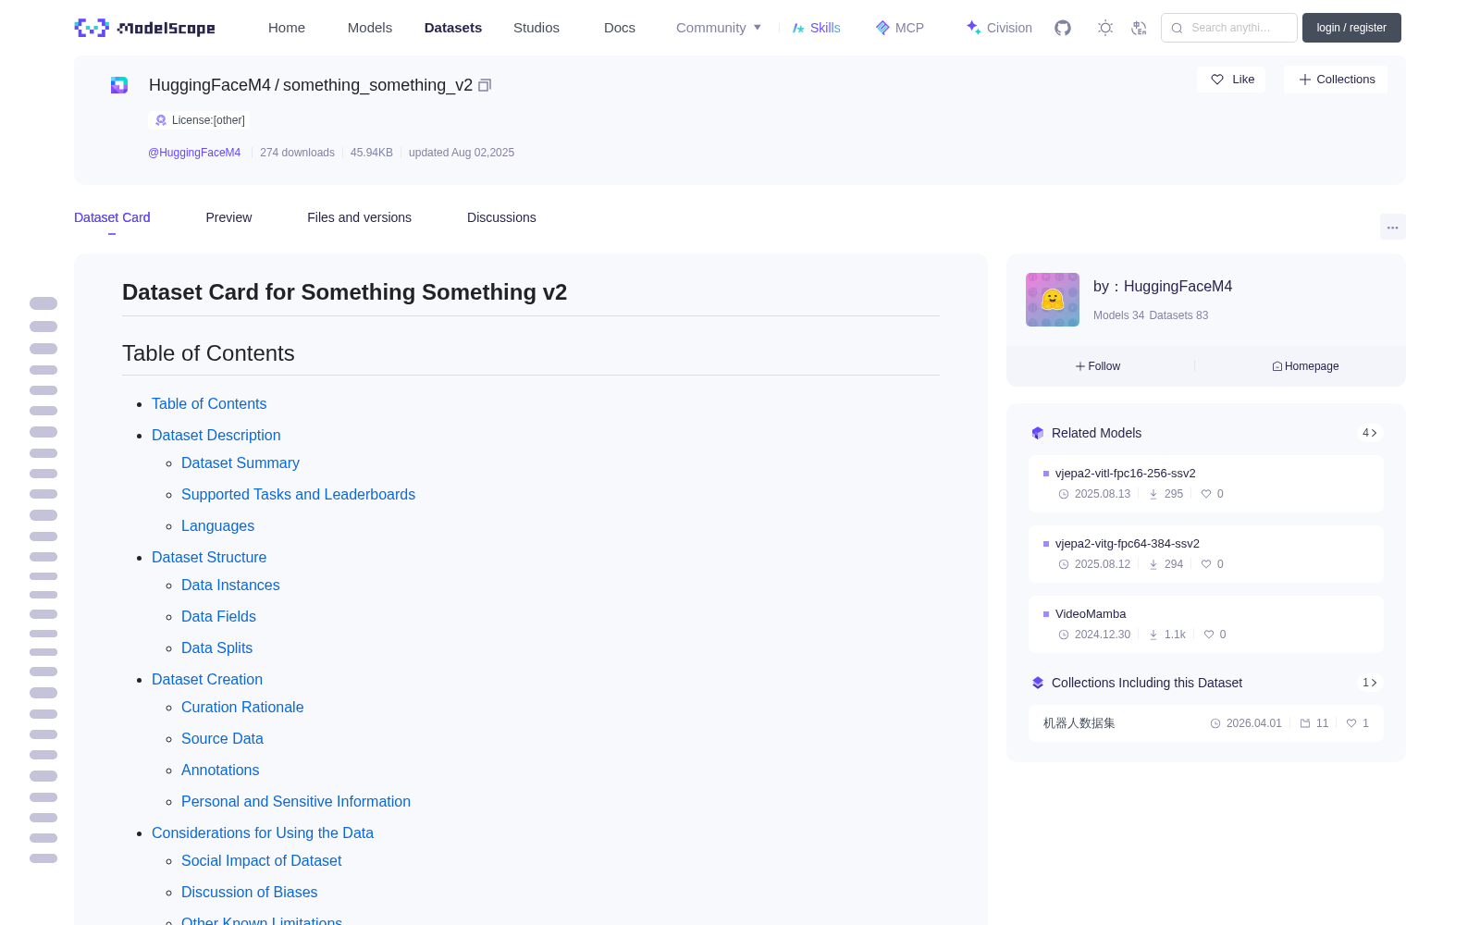
Task: Follow the HuggingFaceM4 organization
Action: [x=1098, y=366]
